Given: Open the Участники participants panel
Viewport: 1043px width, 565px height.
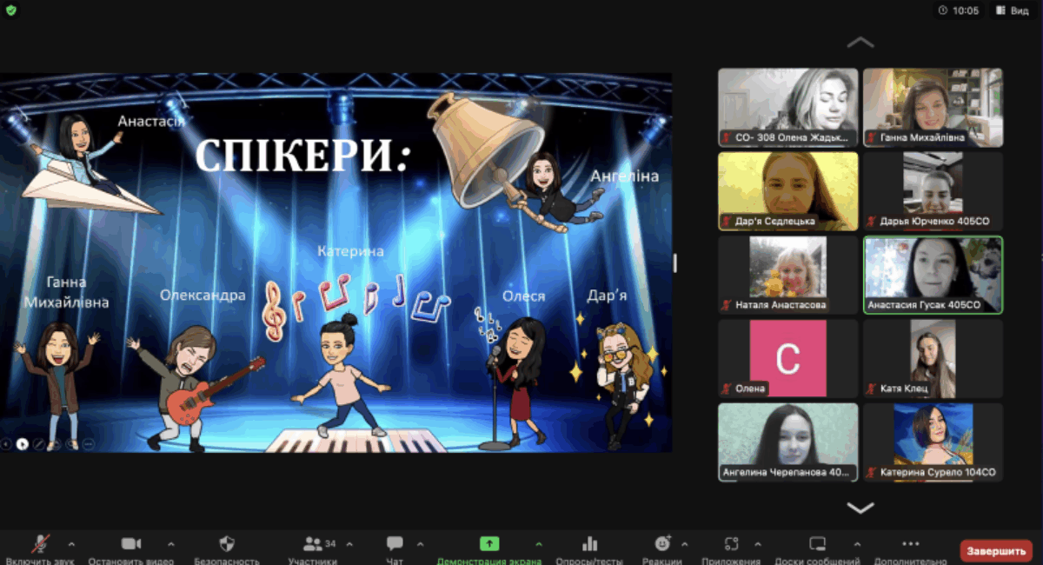Looking at the screenshot, I should point(313,544).
